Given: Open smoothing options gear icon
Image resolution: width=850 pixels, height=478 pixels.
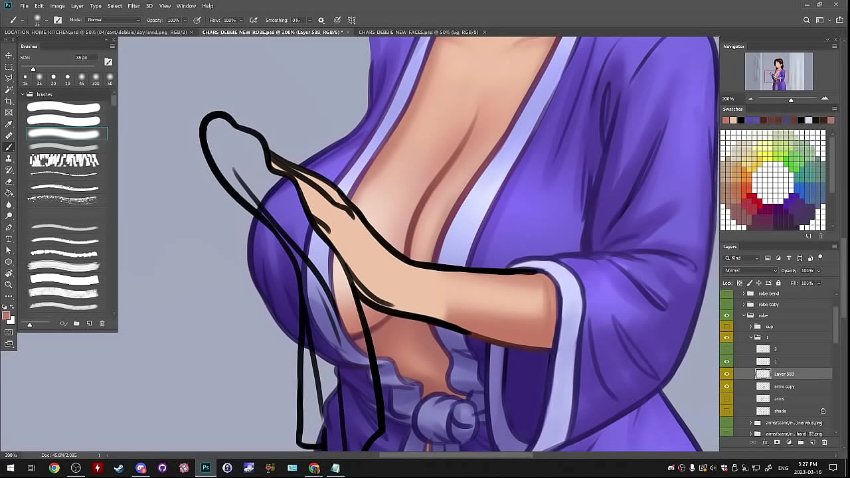Looking at the screenshot, I should pyautogui.click(x=321, y=20).
